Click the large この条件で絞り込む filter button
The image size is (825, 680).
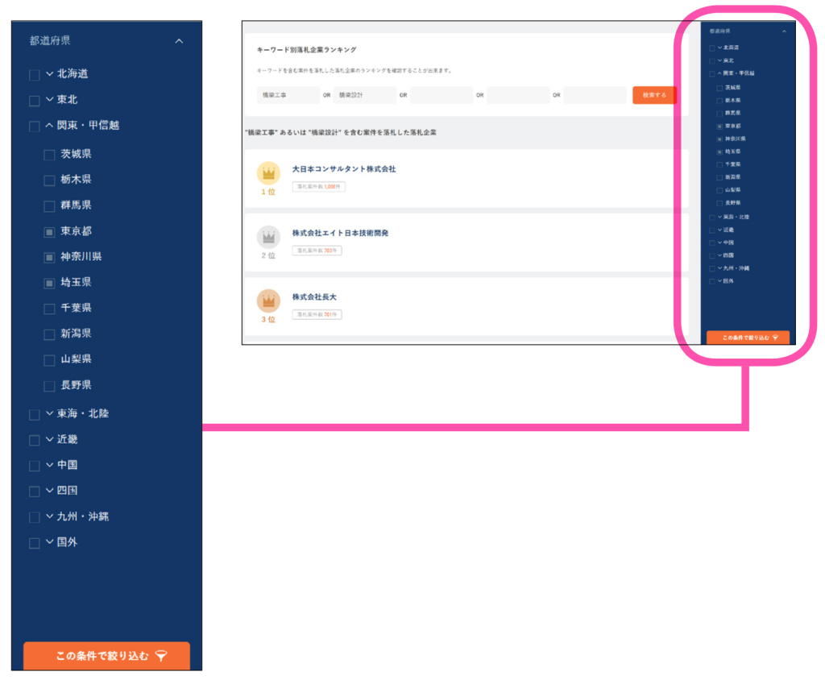click(x=107, y=656)
